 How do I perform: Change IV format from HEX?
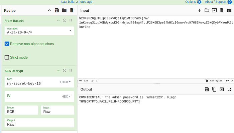click(x=66, y=96)
